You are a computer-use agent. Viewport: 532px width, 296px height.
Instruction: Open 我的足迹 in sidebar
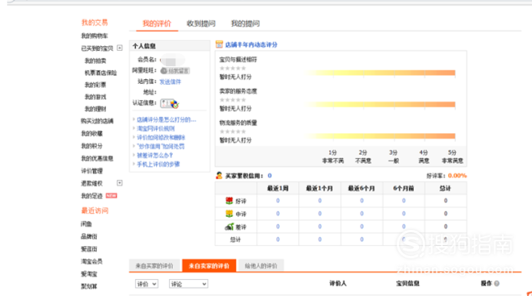tap(91, 196)
